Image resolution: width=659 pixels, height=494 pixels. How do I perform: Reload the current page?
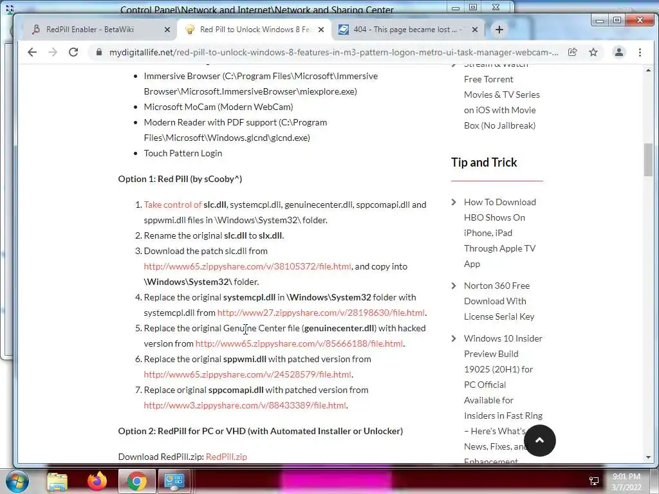73,52
